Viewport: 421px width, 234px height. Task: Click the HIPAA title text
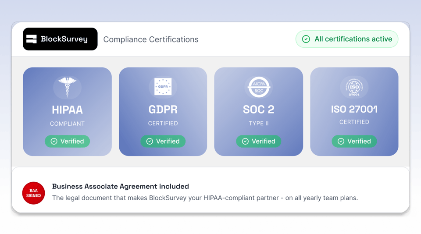click(67, 110)
